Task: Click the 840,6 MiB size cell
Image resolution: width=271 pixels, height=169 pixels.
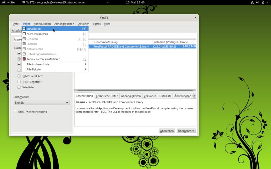Action: pyautogui.click(x=189, y=47)
